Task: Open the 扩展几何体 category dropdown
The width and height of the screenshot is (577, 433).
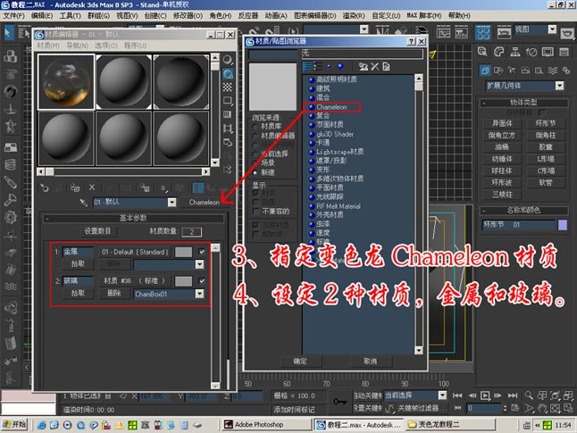Action: pyautogui.click(x=559, y=86)
